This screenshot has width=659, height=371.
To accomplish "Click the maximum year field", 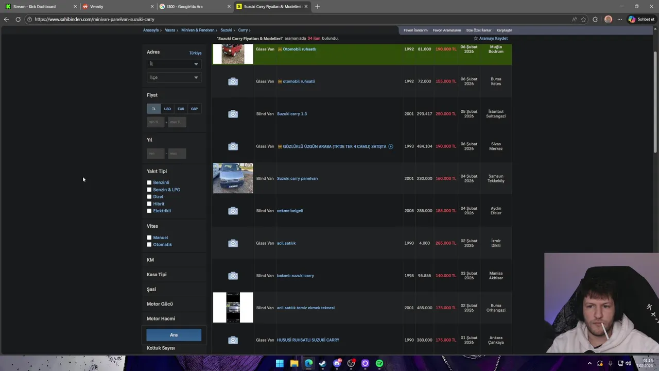I will [x=177, y=154].
